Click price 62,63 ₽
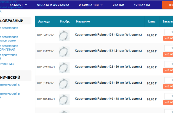 [152, 35]
